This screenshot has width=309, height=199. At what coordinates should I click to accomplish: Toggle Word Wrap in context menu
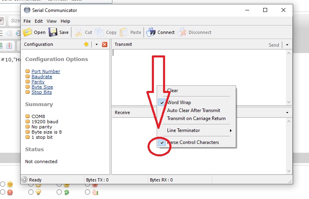pyautogui.click(x=179, y=102)
